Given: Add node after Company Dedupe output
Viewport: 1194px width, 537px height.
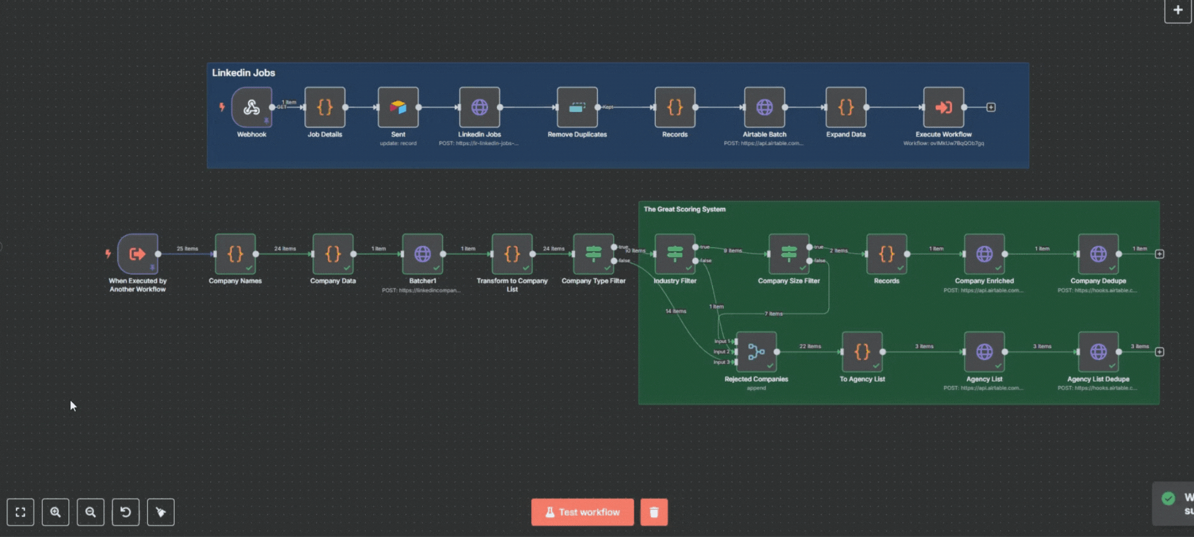Looking at the screenshot, I should coord(1160,254).
